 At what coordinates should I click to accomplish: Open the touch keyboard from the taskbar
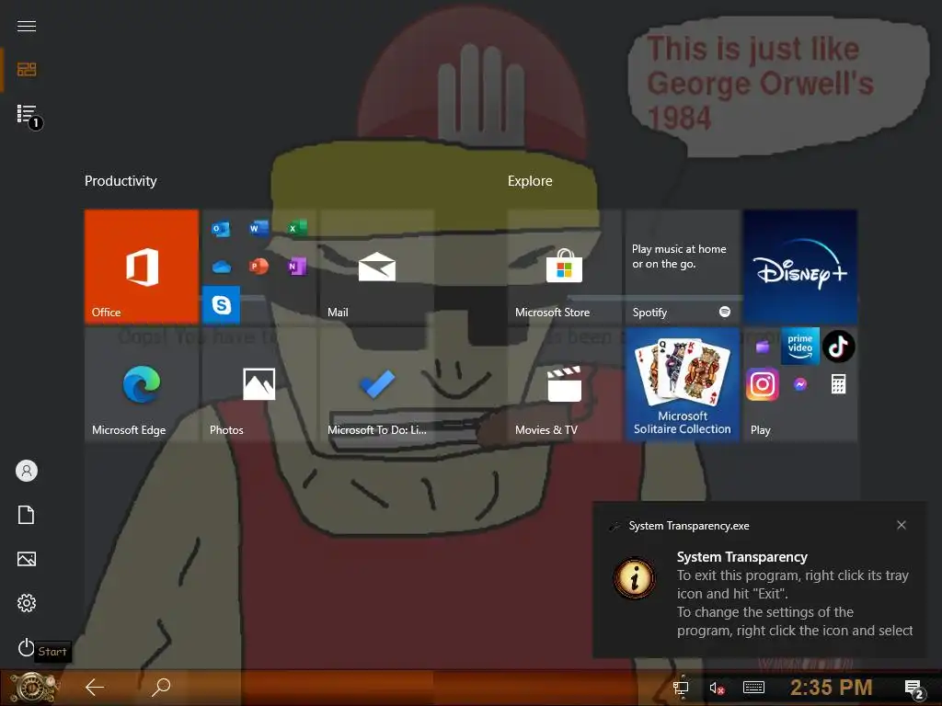pos(753,688)
